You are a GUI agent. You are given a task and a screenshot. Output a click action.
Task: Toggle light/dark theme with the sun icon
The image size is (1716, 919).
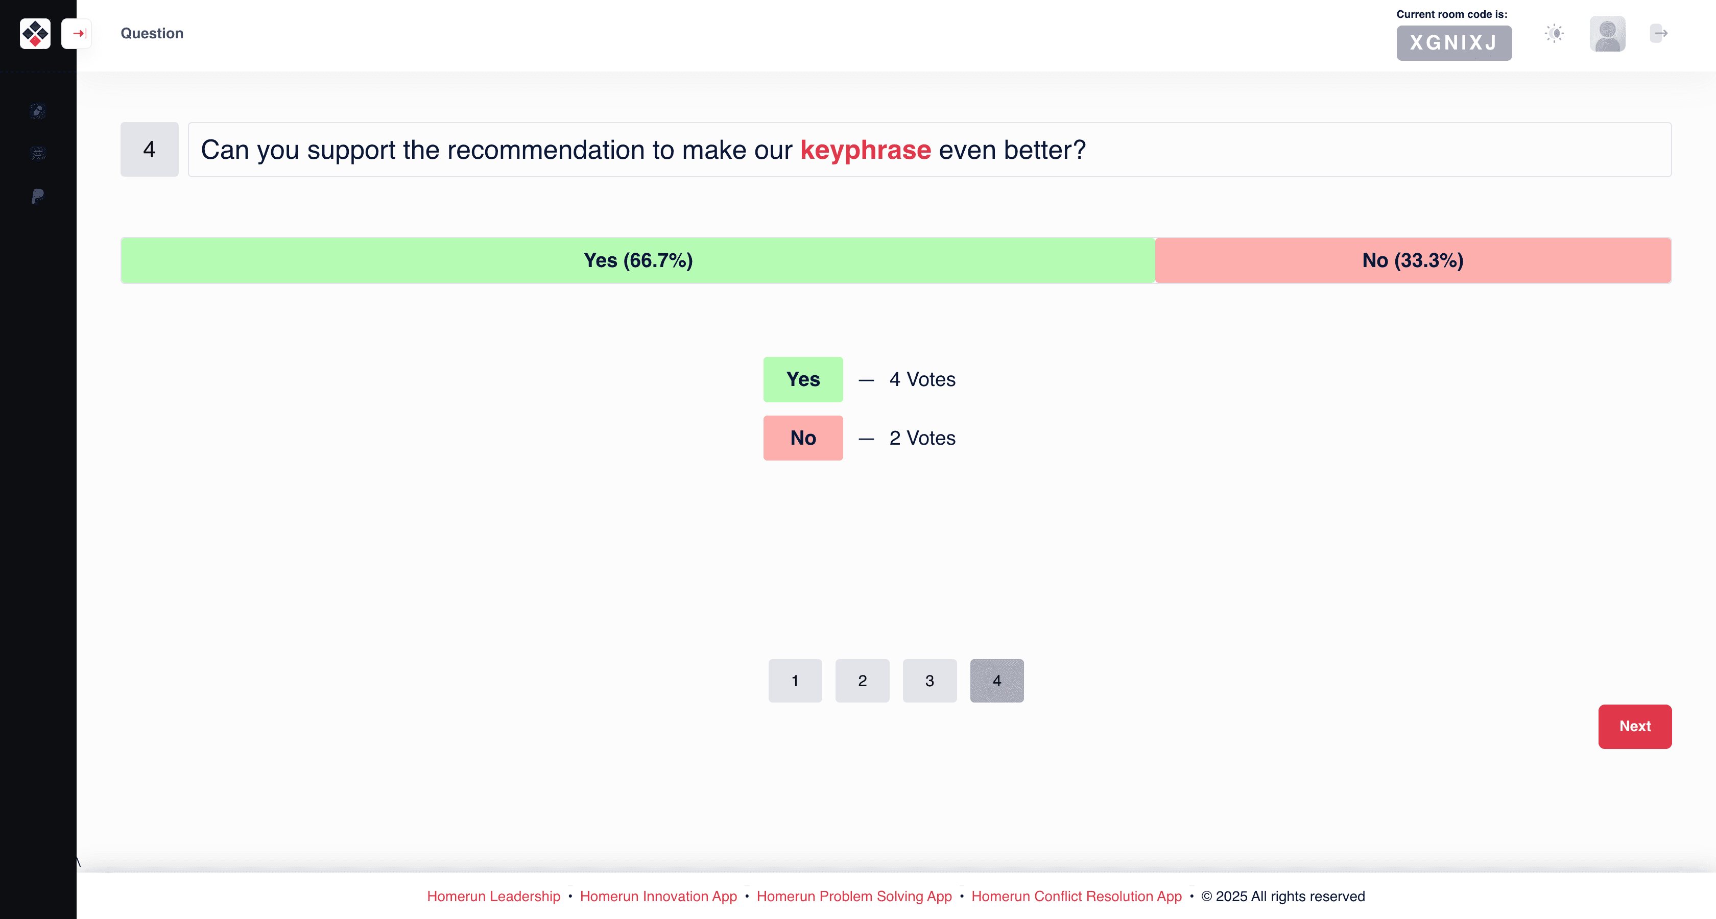click(x=1554, y=33)
